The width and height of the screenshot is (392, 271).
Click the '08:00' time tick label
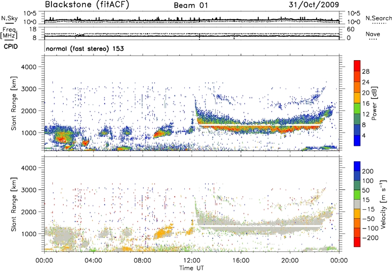coord(143,261)
